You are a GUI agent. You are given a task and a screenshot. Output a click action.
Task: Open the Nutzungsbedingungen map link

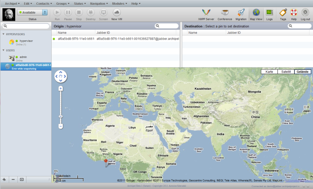pyautogui.click(x=298, y=181)
